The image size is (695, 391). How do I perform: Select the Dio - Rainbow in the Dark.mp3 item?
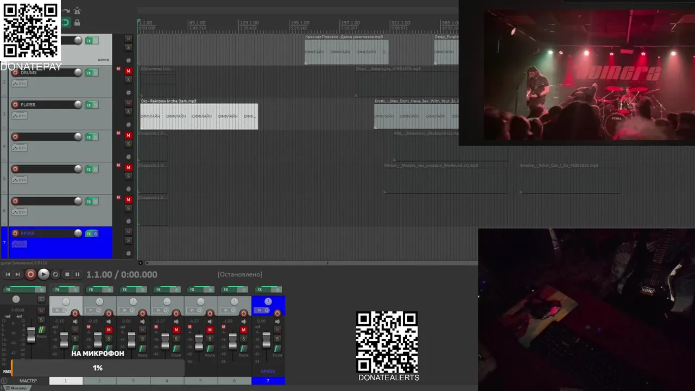[x=199, y=116]
